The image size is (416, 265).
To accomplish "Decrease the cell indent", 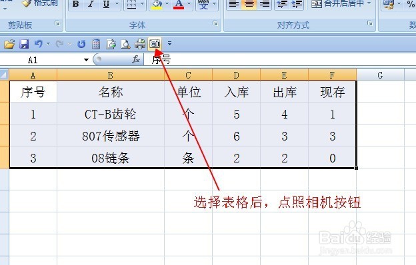I will (x=282, y=4).
